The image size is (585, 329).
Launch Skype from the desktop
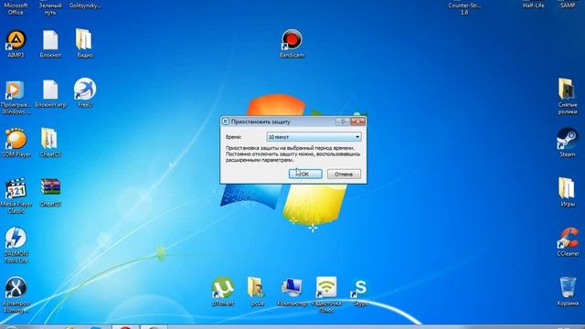click(359, 288)
